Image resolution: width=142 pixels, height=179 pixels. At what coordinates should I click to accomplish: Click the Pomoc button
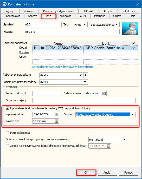coord(128,173)
